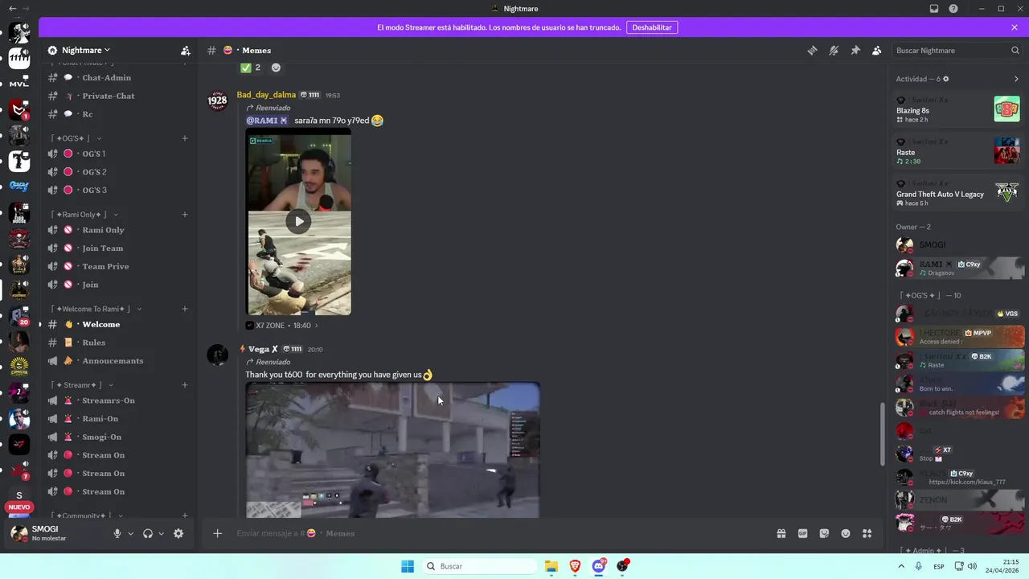The width and height of the screenshot is (1029, 579).
Task: Open the Blazing 8s activity card
Action: (957, 109)
